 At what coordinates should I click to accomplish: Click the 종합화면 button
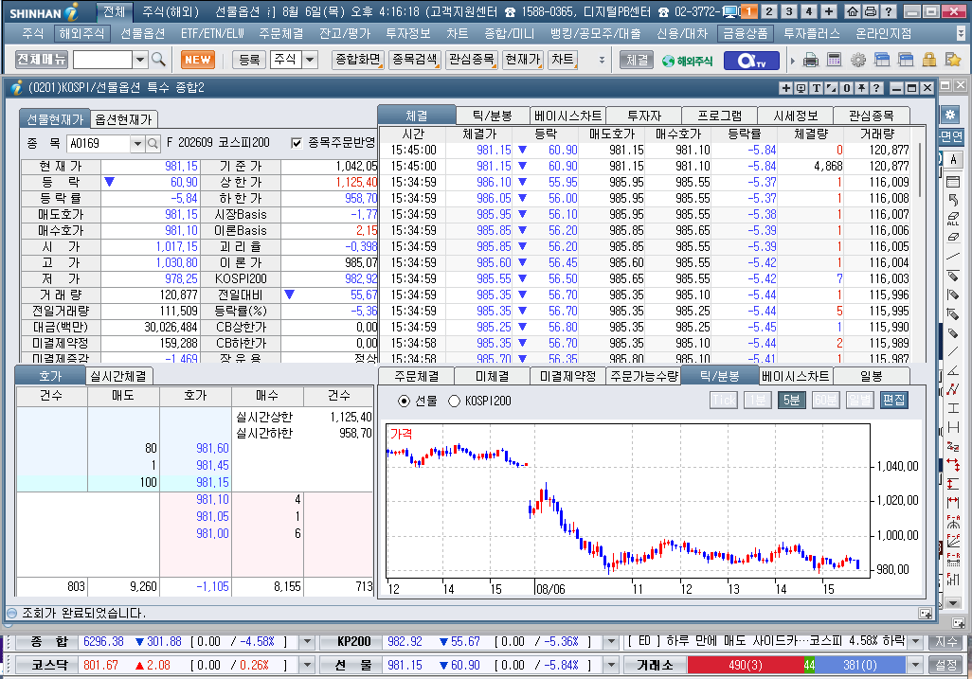[x=358, y=60]
